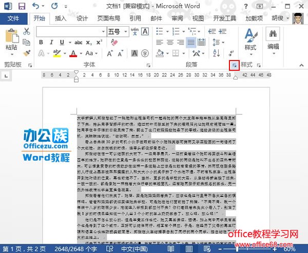Align the text to the left
This screenshot has width=308, height=253.
[159, 42]
